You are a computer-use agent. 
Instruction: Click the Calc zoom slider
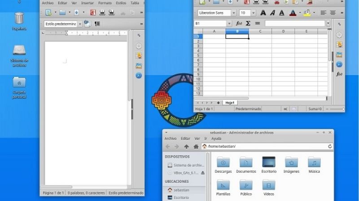click(336, 109)
